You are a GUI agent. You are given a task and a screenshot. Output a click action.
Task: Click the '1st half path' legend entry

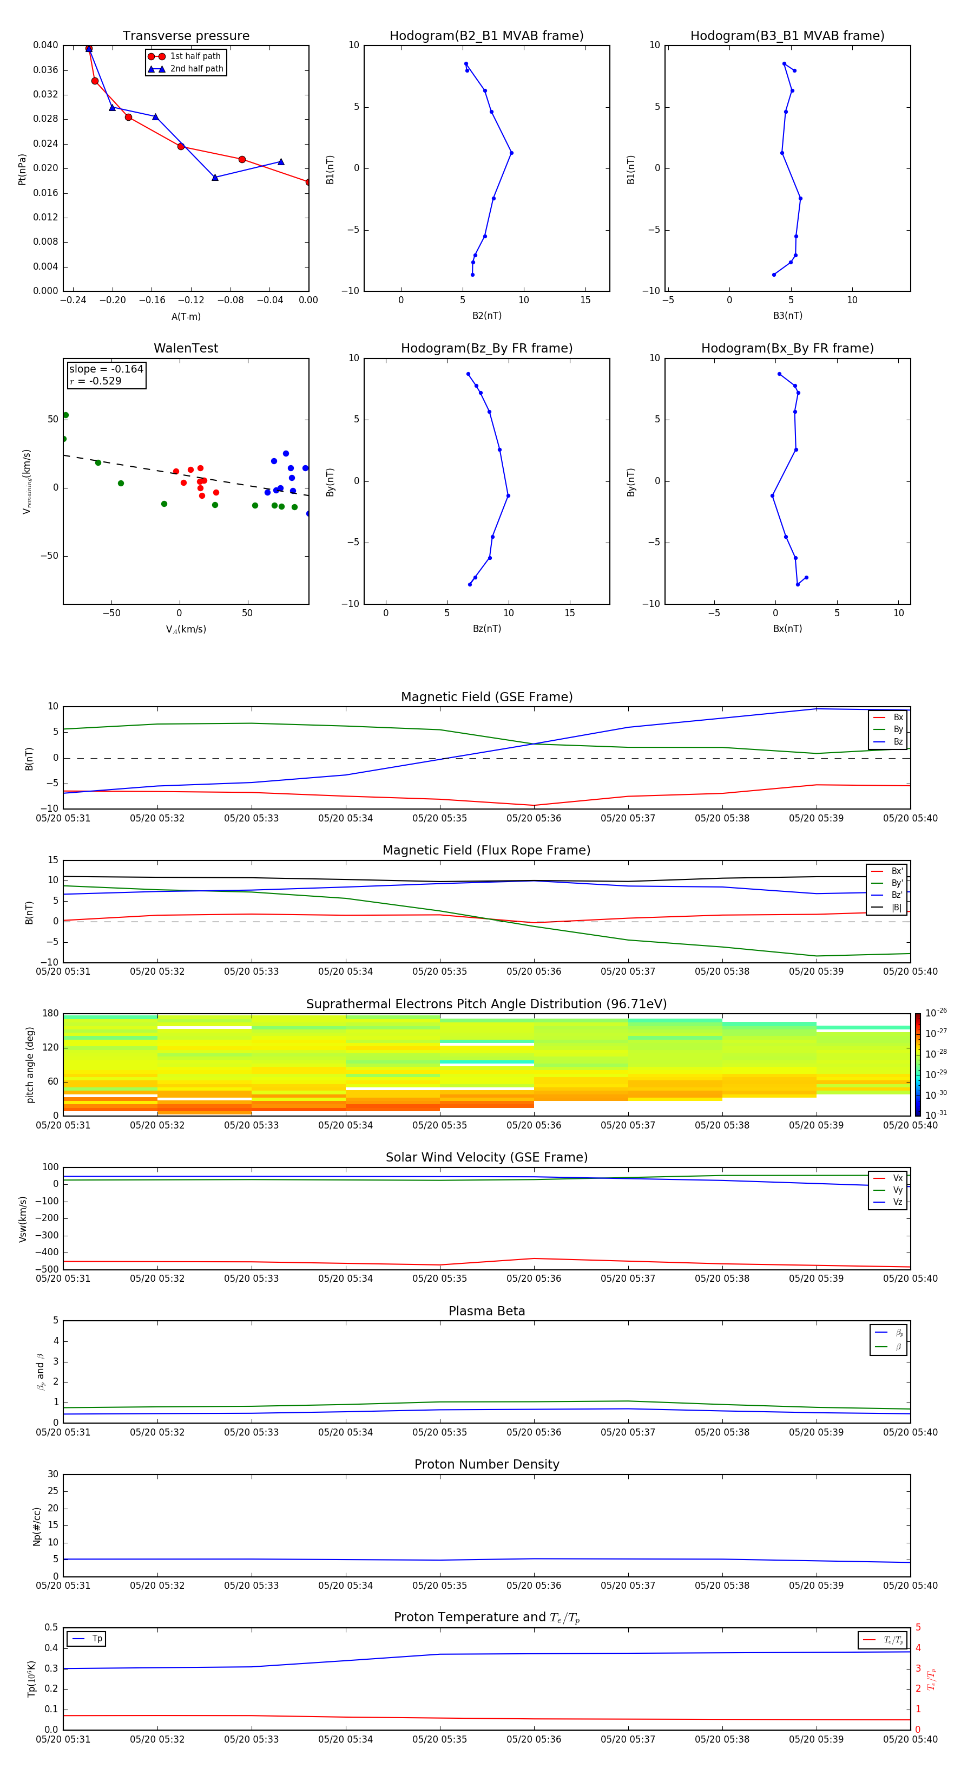(185, 56)
